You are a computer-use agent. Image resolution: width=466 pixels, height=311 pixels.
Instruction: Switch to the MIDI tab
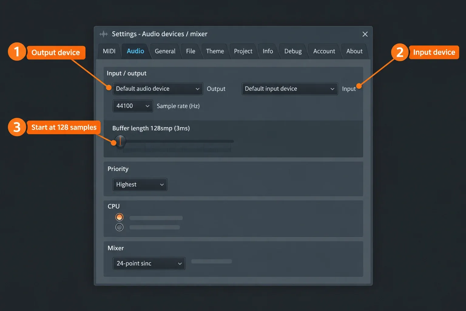pyautogui.click(x=109, y=51)
